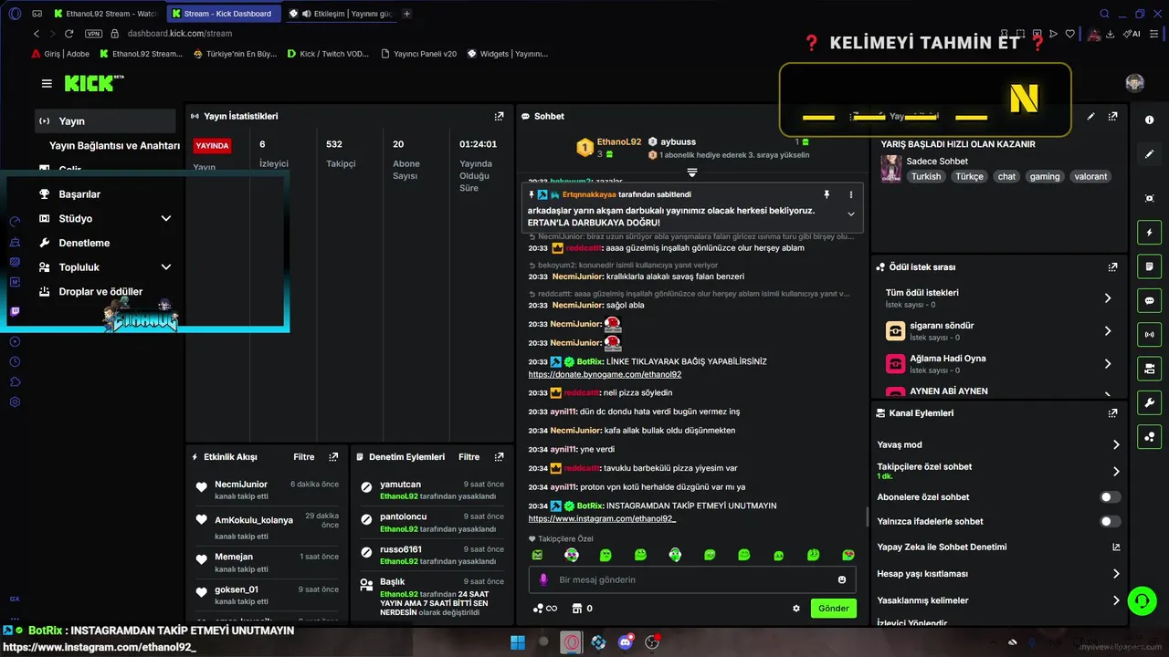
Task: Open Discord from the taskbar
Action: click(626, 641)
